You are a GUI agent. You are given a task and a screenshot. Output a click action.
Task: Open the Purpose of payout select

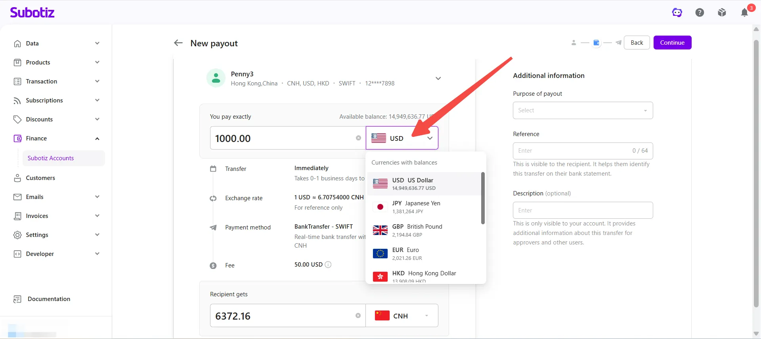coord(583,110)
